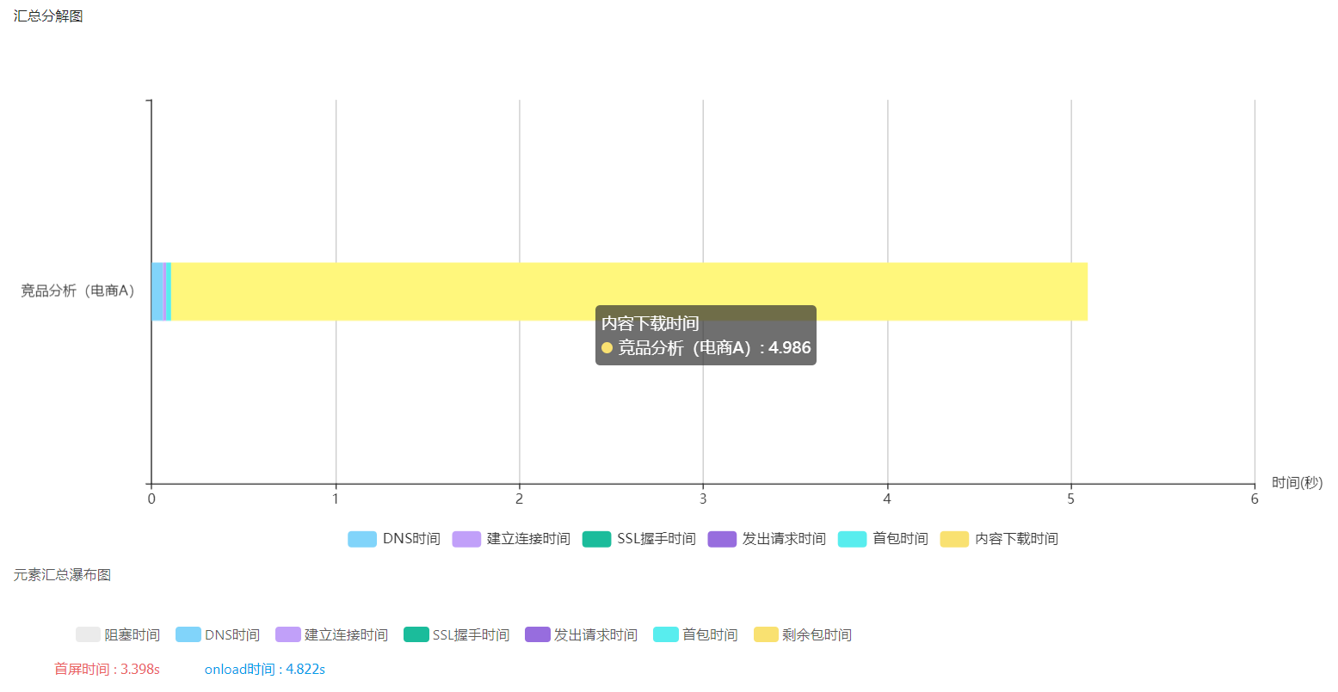Toggle the 剩余包时间 legend item
1338x692 pixels.
(x=802, y=635)
